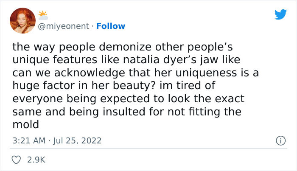Click the word "mold" ending the tweet
Screen dimensions: 297x171
[26, 125]
